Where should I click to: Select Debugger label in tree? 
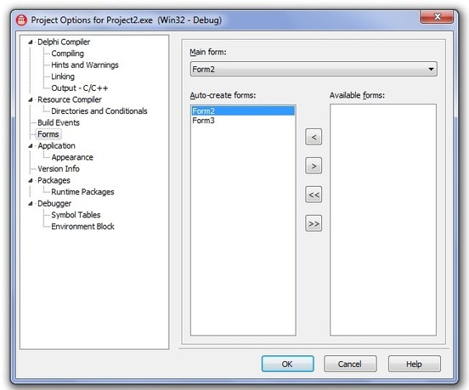click(x=54, y=204)
